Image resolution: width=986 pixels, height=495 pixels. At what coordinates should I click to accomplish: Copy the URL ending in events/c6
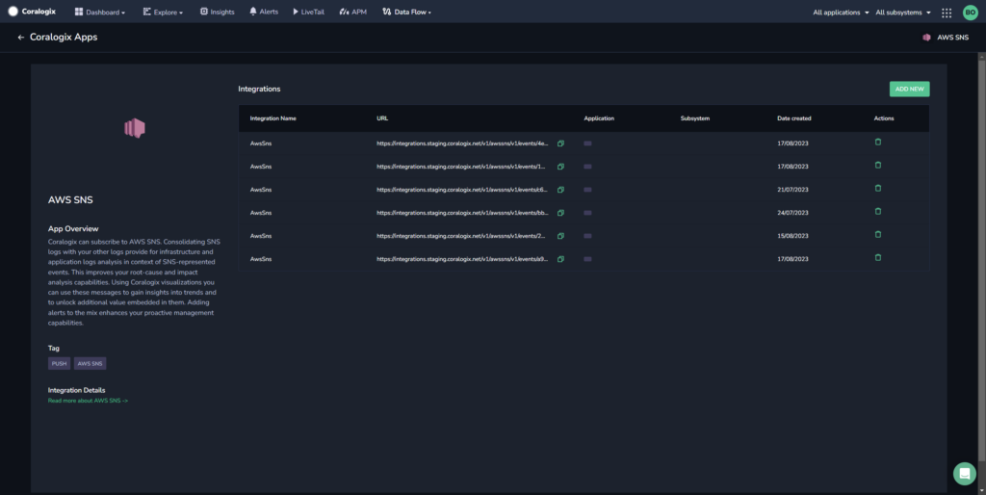coord(560,190)
